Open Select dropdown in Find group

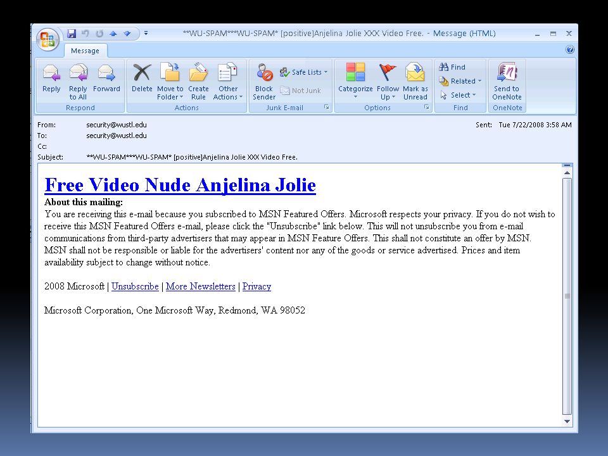coord(458,95)
